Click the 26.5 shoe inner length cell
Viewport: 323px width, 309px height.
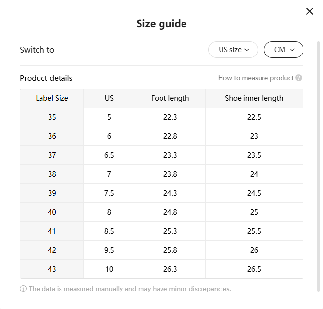pos(254,269)
